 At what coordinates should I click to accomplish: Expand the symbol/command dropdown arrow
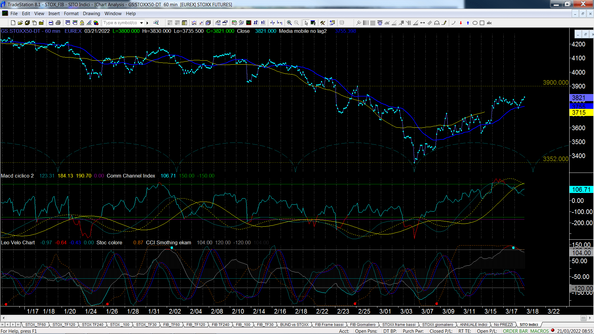(142, 23)
